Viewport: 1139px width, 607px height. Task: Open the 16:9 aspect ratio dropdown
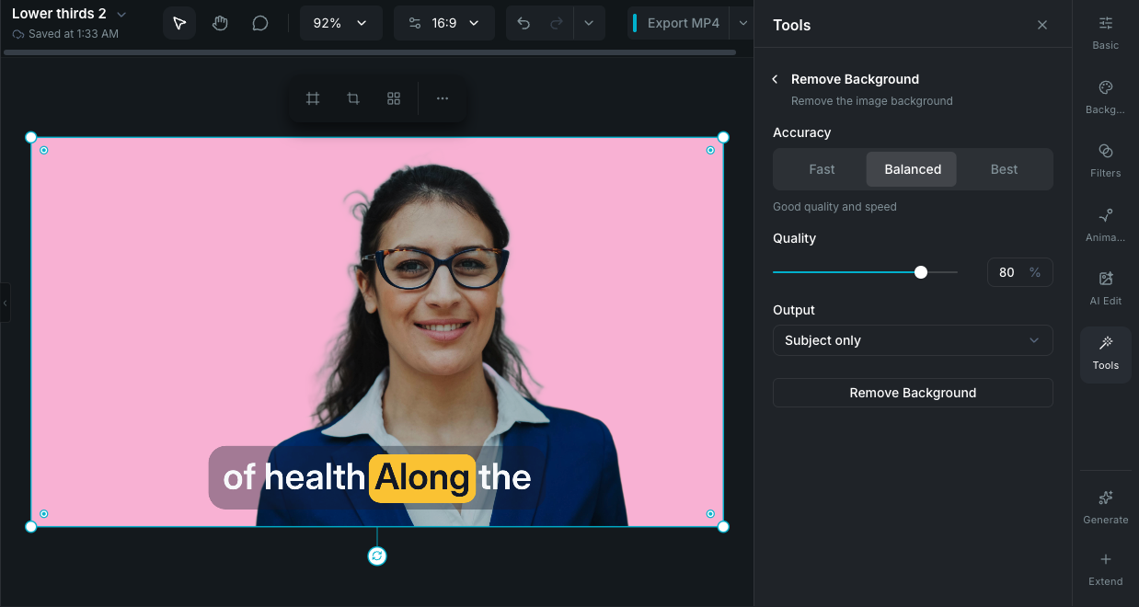[443, 23]
